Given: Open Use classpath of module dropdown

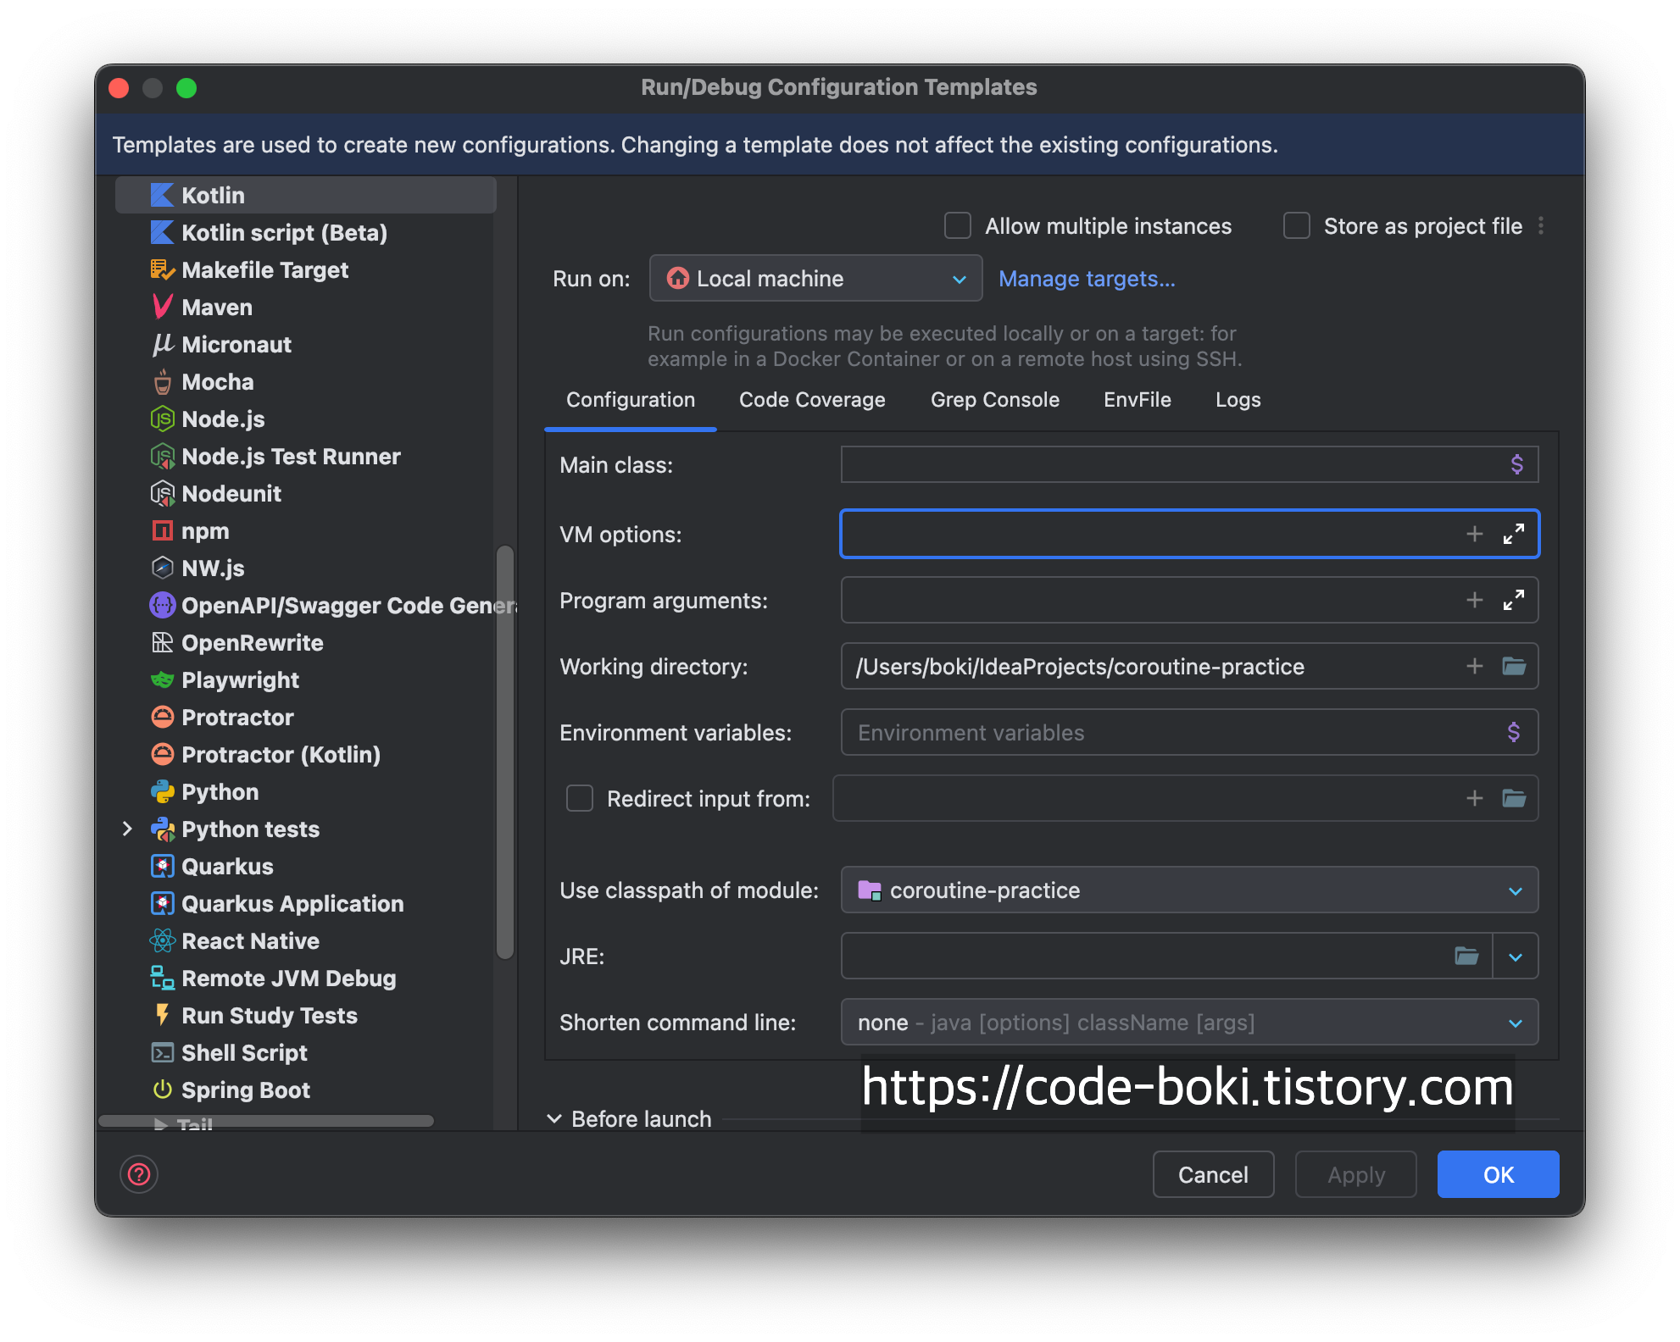Looking at the screenshot, I should (1188, 890).
